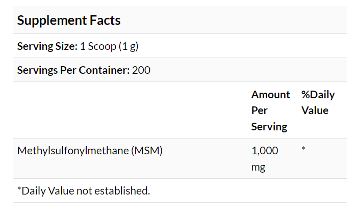Click the 1,000 amount value
The width and height of the screenshot is (357, 222).
[265, 151]
